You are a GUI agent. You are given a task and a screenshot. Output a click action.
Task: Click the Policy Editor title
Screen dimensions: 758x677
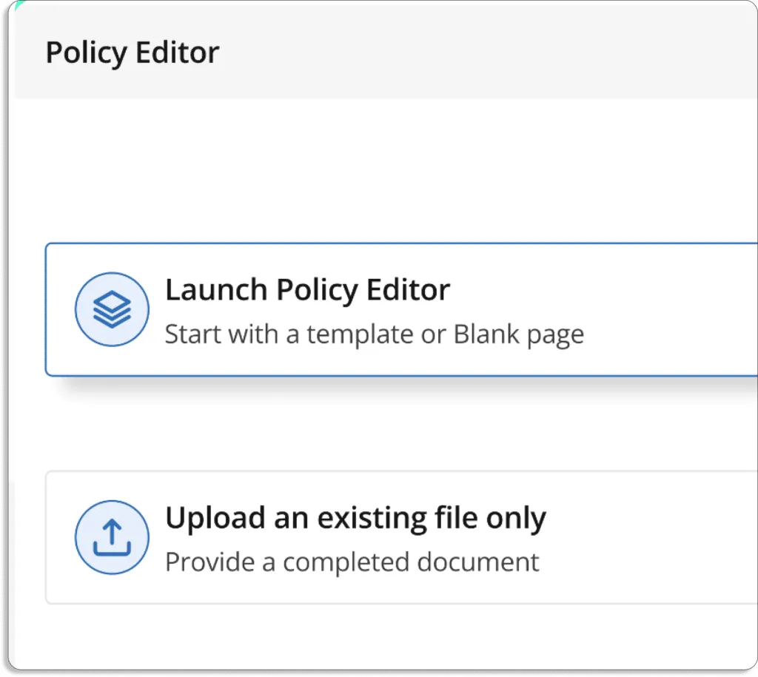(133, 53)
